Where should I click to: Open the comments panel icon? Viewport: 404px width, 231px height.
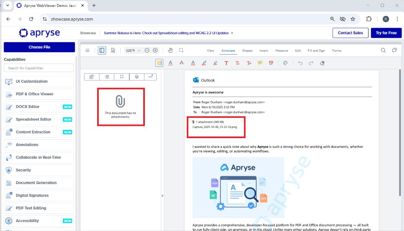[394, 51]
